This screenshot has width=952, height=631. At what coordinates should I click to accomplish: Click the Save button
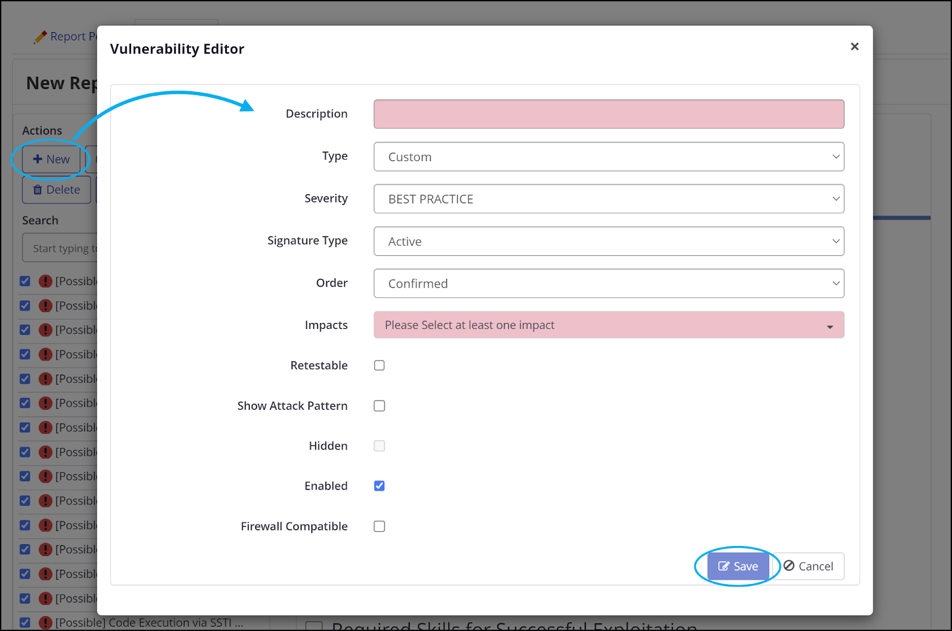[738, 566]
